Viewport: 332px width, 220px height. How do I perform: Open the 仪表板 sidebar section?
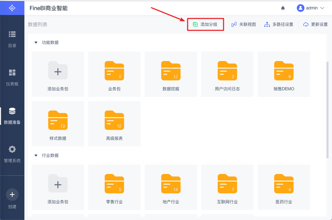(12, 78)
